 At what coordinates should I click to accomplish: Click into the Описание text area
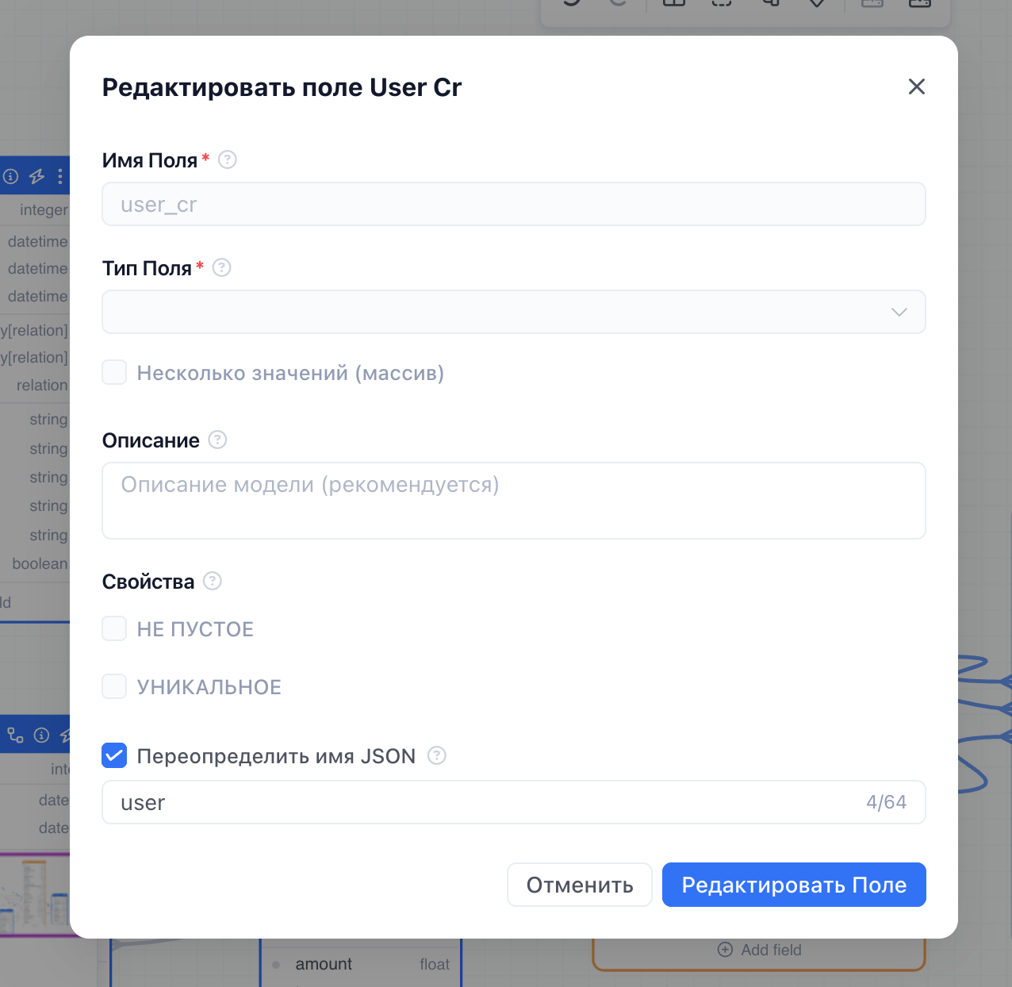(514, 501)
